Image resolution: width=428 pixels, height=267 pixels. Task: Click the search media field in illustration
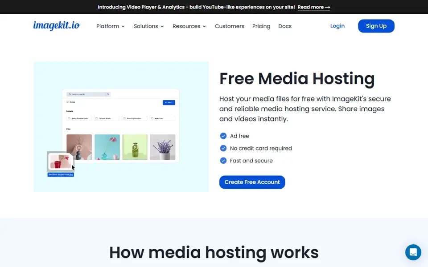(88, 94)
